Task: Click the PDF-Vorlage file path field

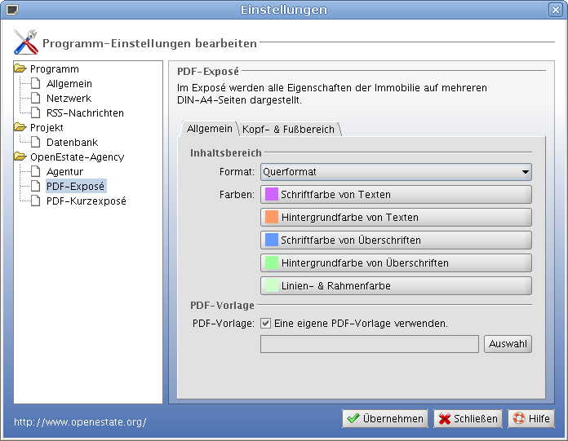Action: 369,345
